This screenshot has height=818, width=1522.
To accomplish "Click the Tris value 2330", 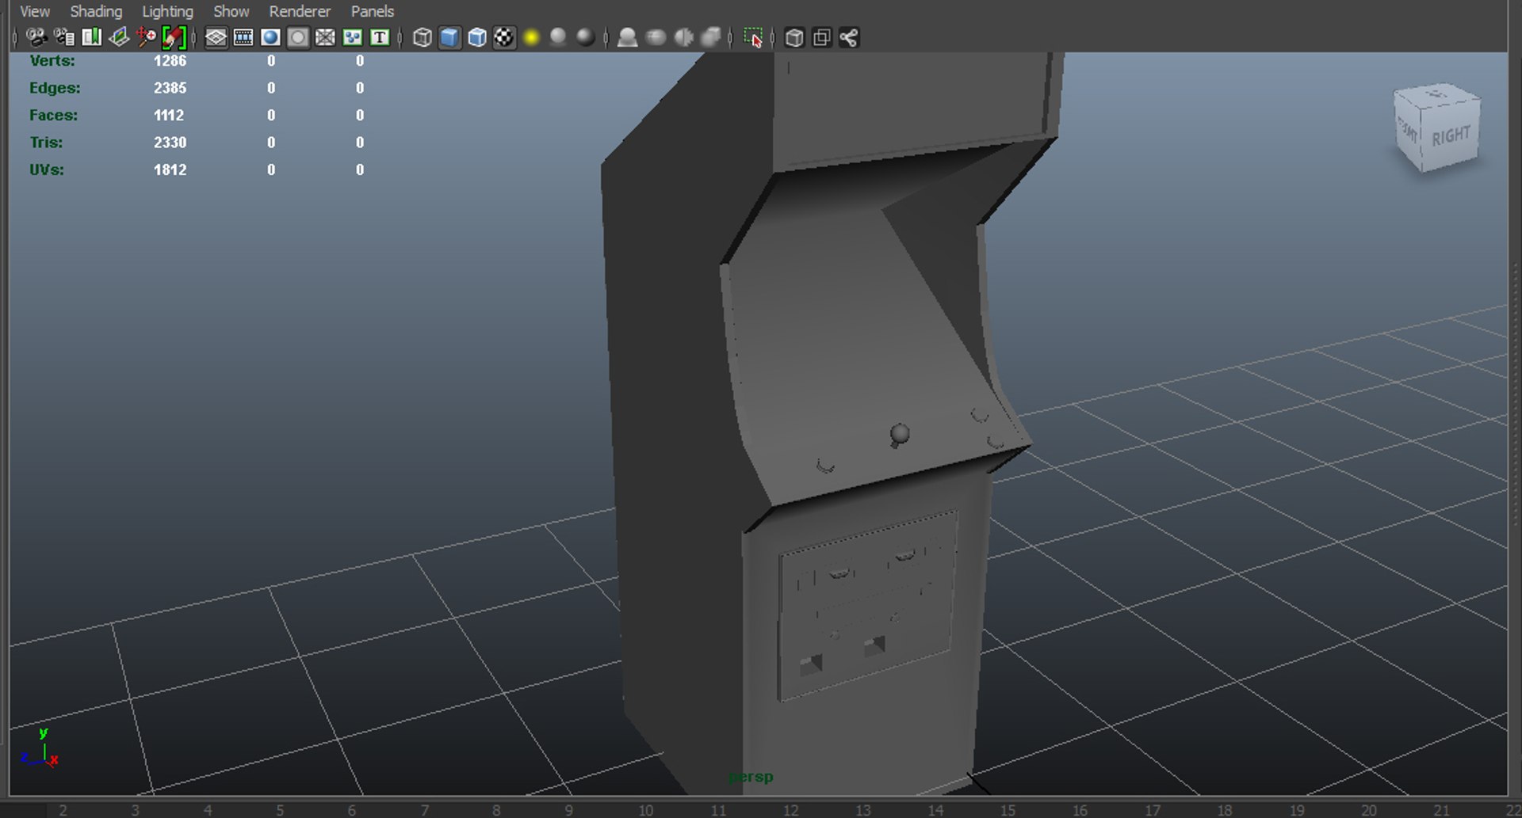I will [x=170, y=143].
